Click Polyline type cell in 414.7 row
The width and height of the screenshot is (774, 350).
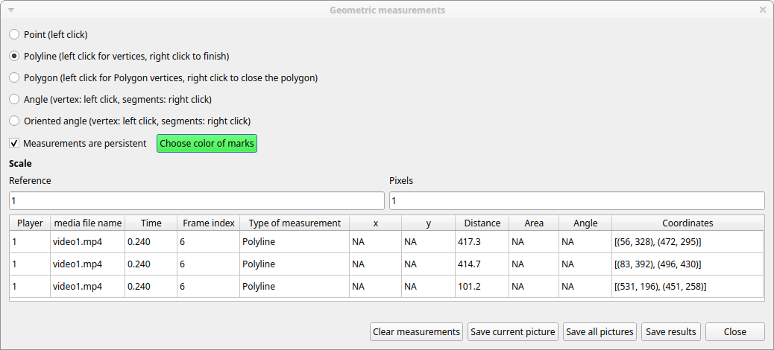tap(295, 264)
